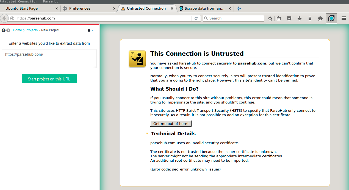Close the Scrape data tab
Screen dimensions: 349x190
(230, 9)
